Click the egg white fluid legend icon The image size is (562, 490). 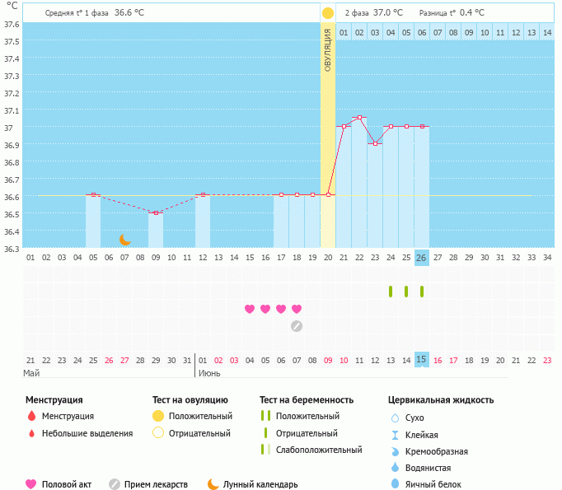396,484
